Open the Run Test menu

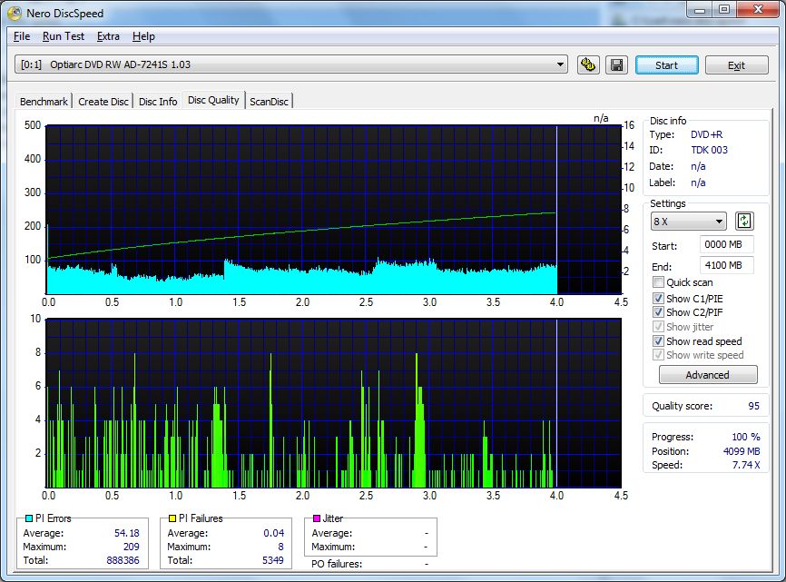pyautogui.click(x=63, y=36)
